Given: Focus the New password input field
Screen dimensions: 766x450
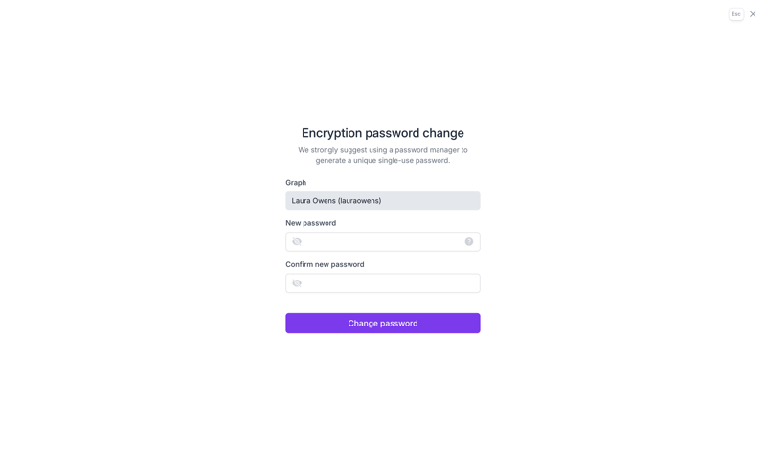Looking at the screenshot, I should tap(383, 242).
